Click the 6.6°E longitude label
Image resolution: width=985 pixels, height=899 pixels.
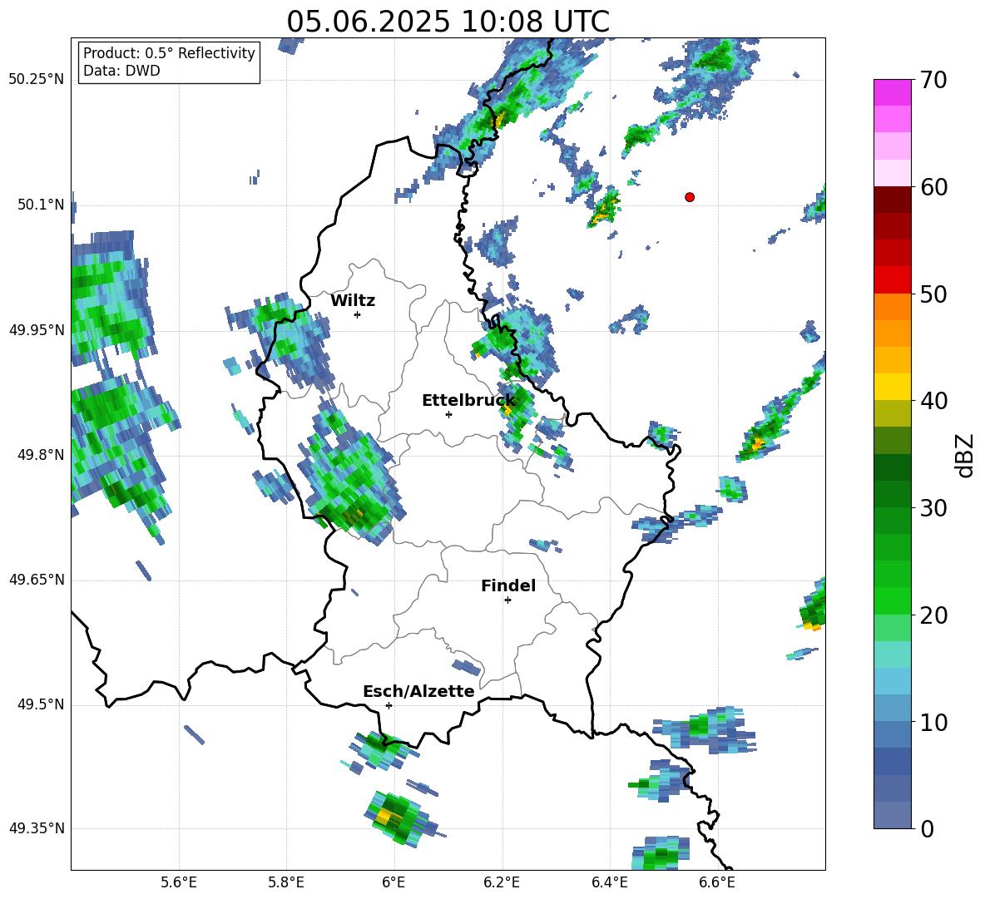(x=717, y=882)
